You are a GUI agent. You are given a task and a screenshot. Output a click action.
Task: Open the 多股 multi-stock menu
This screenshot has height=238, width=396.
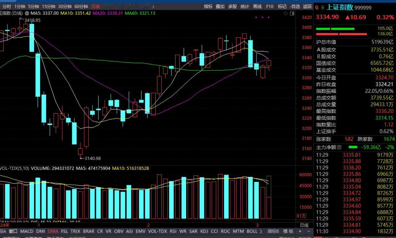[232, 6]
